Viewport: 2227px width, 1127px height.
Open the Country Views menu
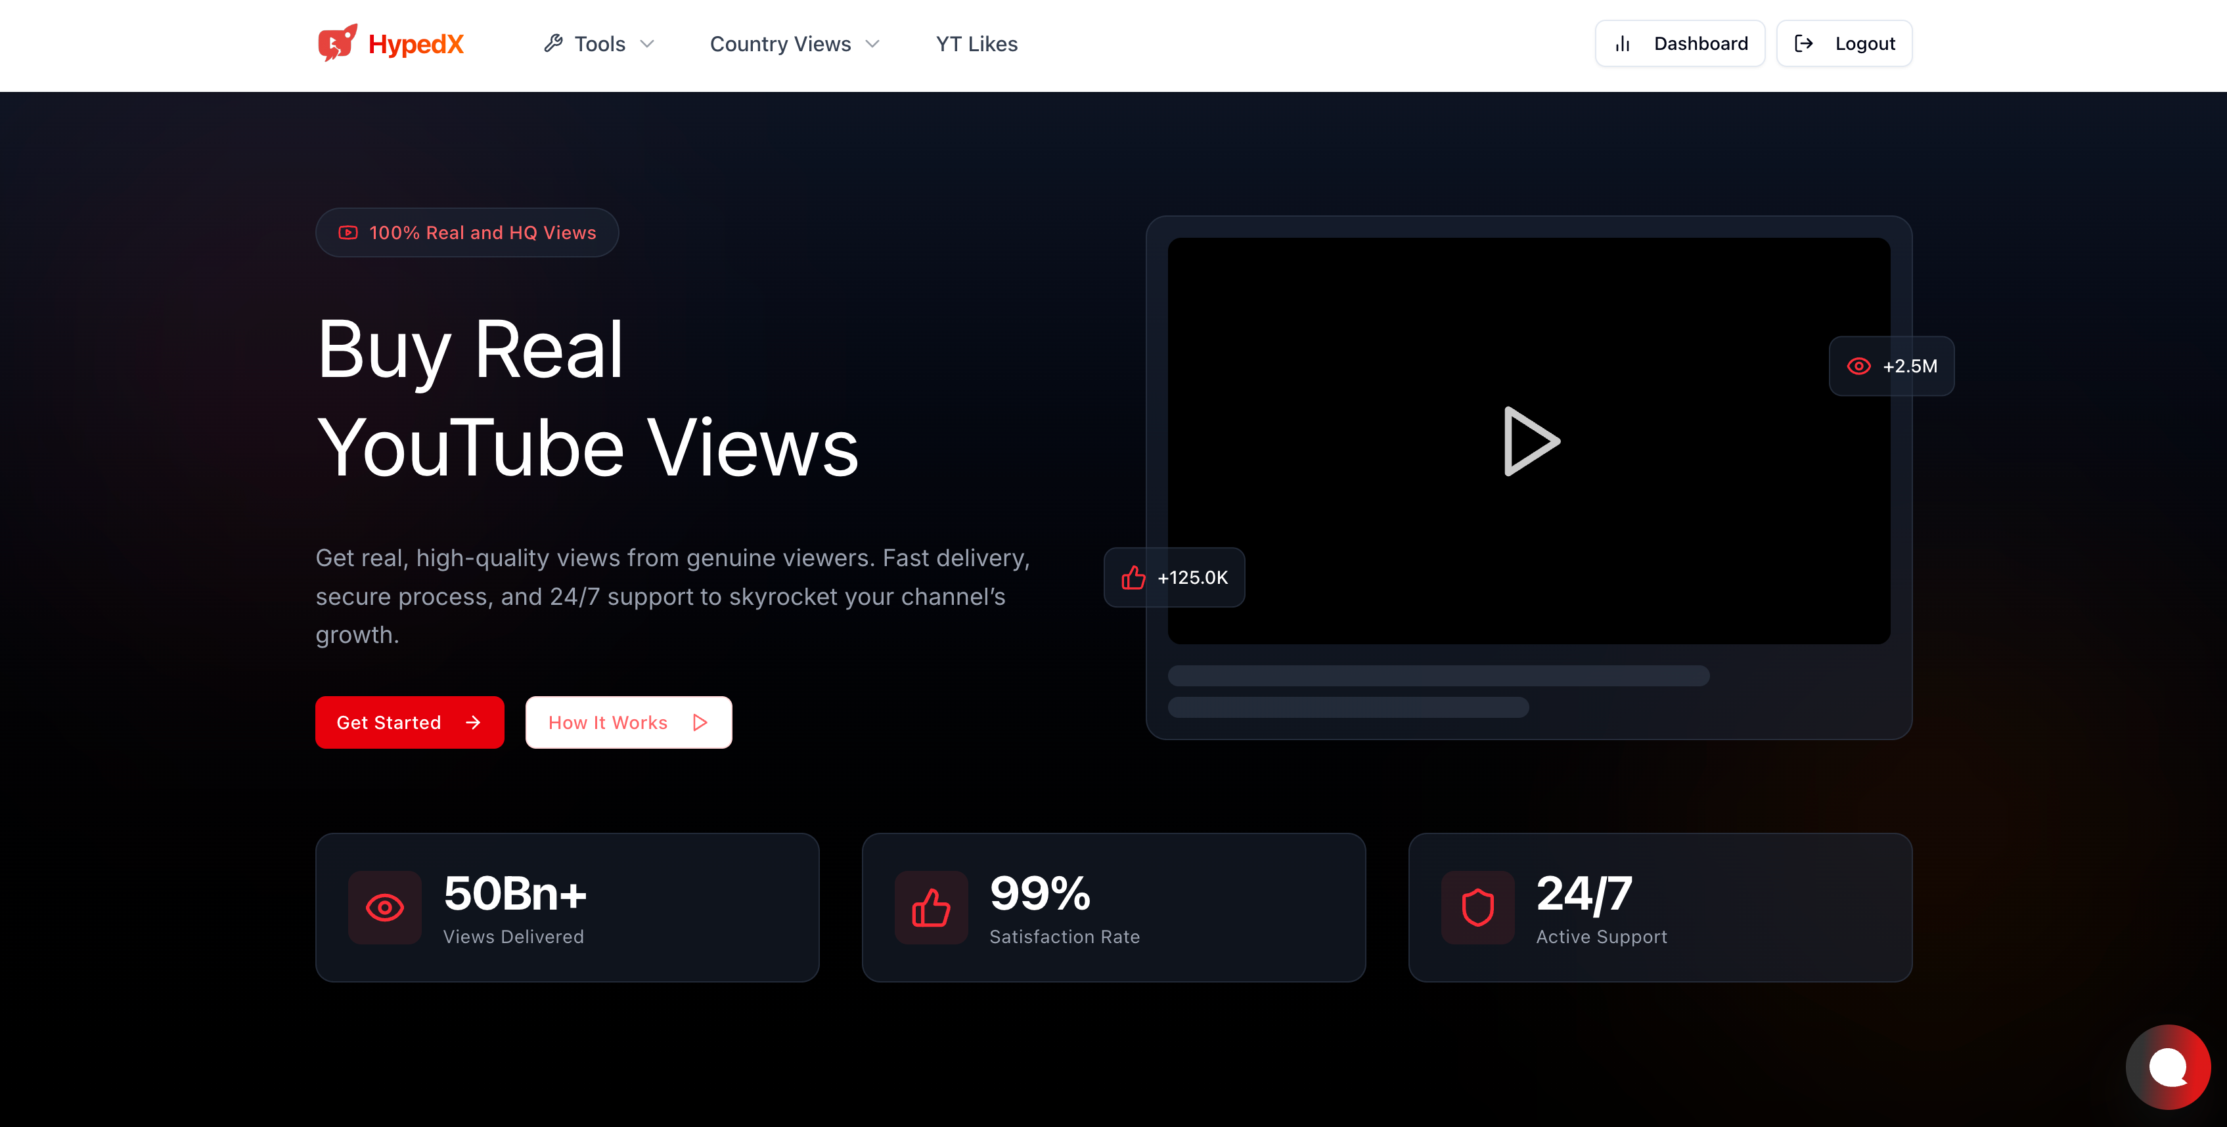780,44
